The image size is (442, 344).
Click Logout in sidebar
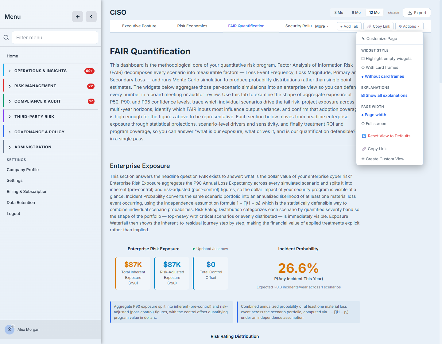tap(14, 213)
